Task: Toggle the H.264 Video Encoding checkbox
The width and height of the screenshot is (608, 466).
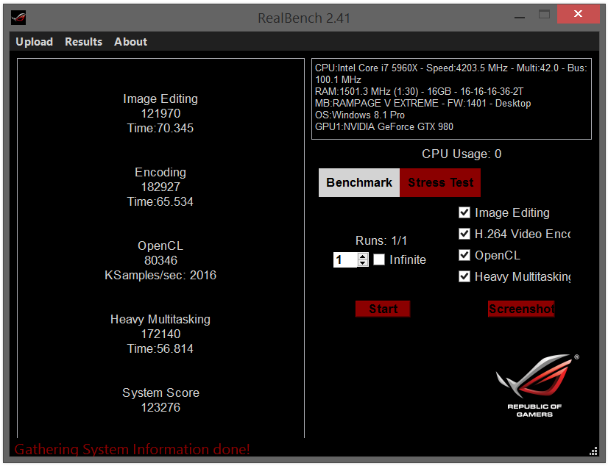Action: [464, 234]
